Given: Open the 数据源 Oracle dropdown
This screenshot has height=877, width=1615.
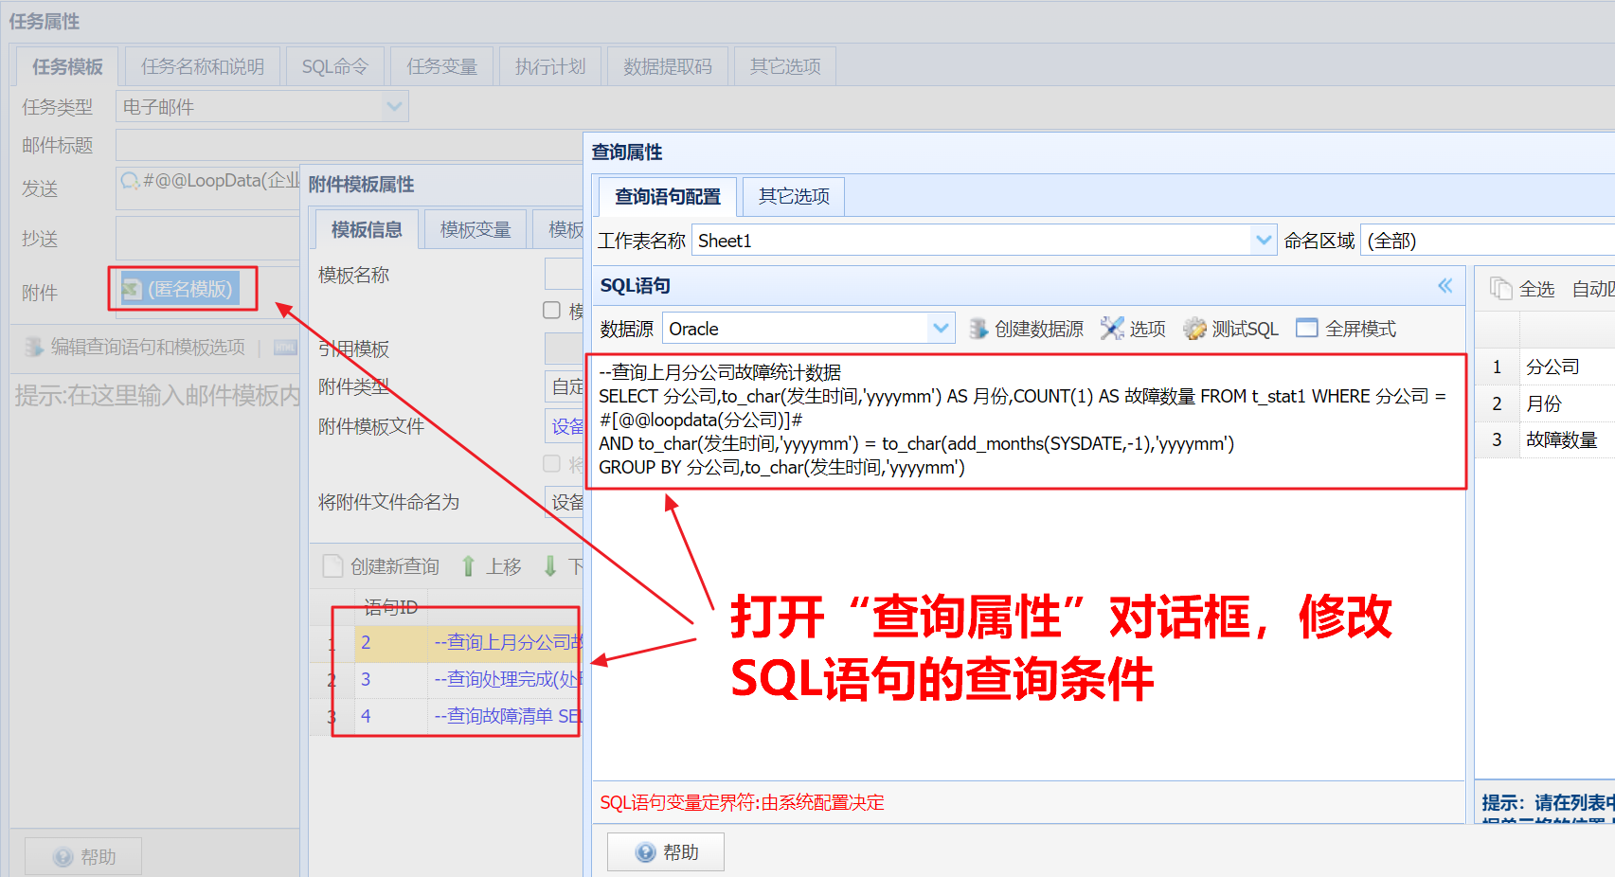Looking at the screenshot, I should [940, 329].
